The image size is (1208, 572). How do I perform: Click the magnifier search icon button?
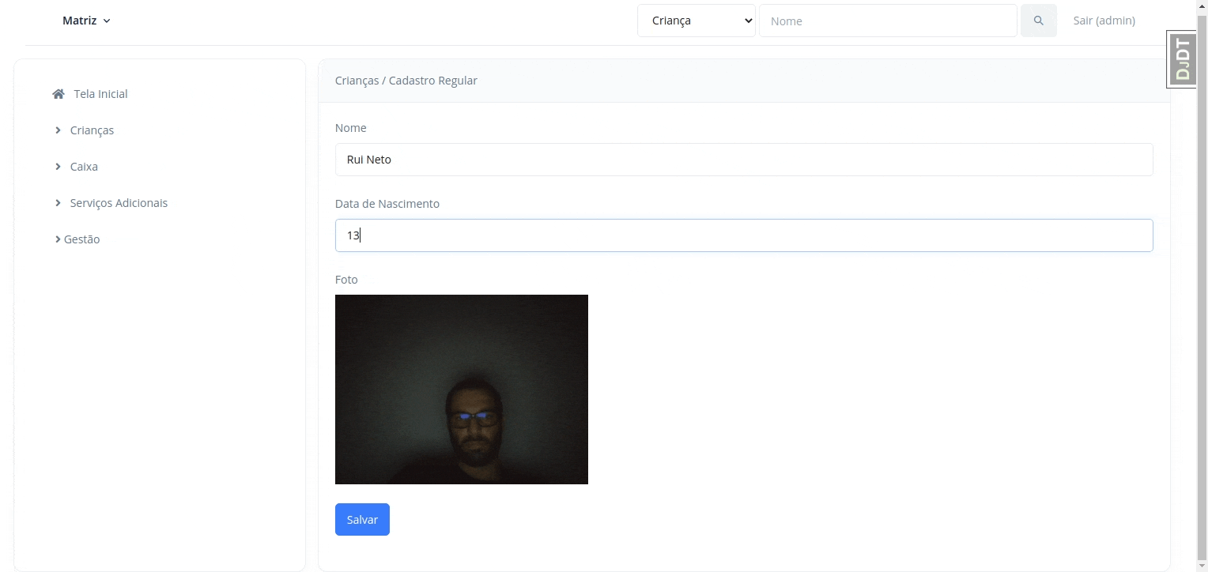(1038, 21)
